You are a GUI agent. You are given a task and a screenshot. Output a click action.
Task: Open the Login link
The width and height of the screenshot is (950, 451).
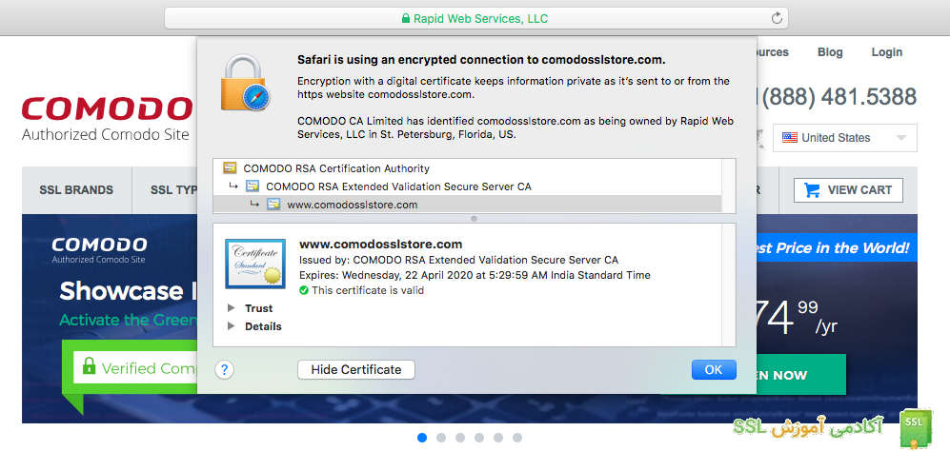(x=887, y=52)
